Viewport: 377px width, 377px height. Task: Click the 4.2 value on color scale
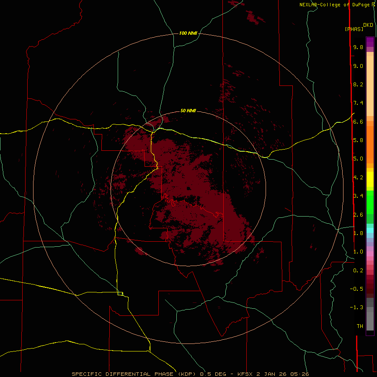click(x=358, y=178)
